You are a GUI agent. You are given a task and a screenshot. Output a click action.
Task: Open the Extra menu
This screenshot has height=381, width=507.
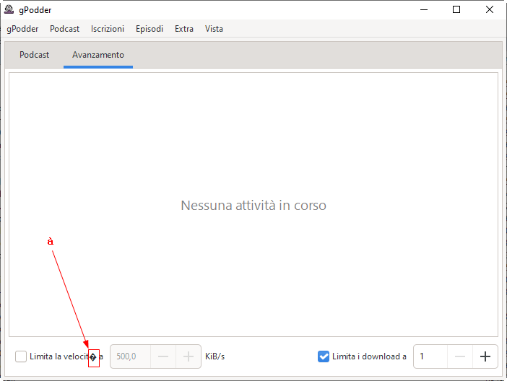[184, 29]
